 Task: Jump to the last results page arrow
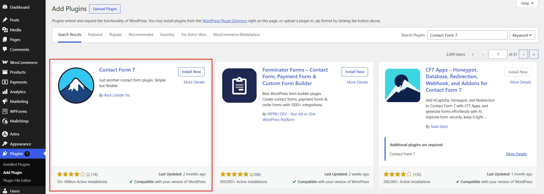(x=534, y=54)
